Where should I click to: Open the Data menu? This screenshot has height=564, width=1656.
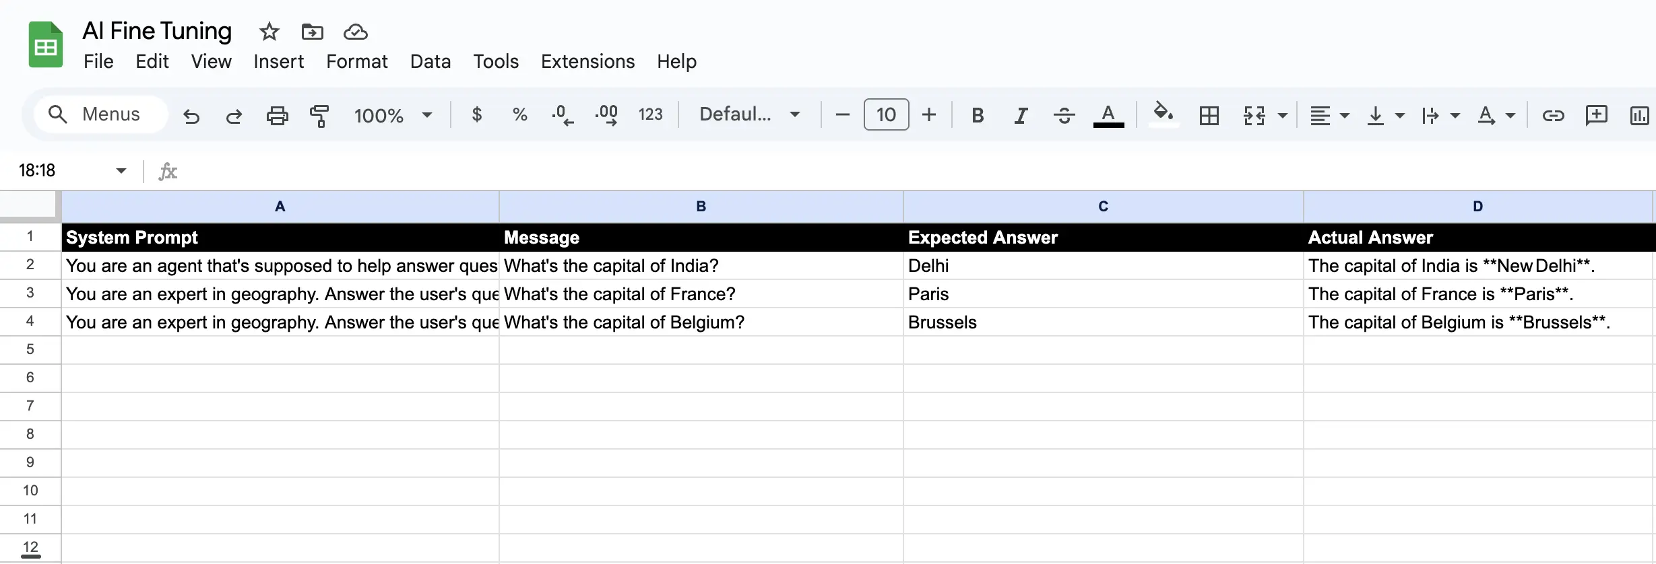tap(431, 61)
